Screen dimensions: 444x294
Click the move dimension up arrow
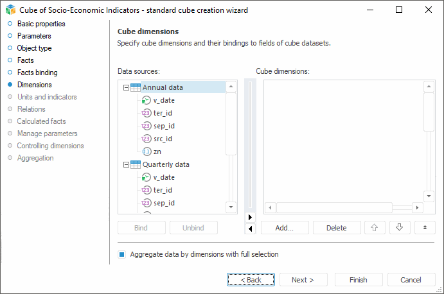click(373, 227)
